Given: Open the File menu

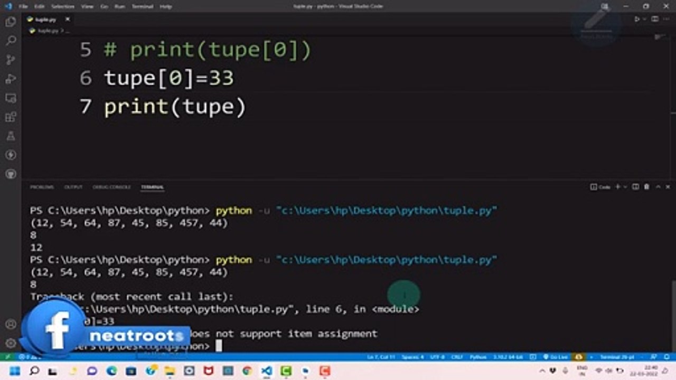Looking at the screenshot, I should pyautogui.click(x=23, y=6).
